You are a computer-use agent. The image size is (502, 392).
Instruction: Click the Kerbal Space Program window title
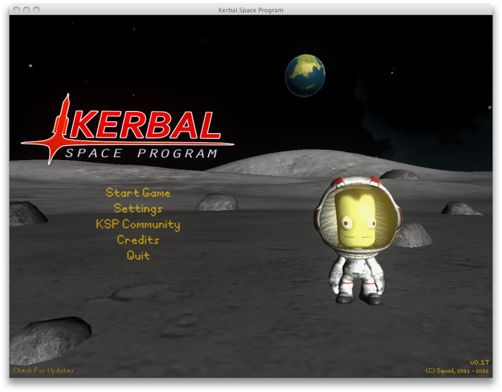(x=251, y=10)
